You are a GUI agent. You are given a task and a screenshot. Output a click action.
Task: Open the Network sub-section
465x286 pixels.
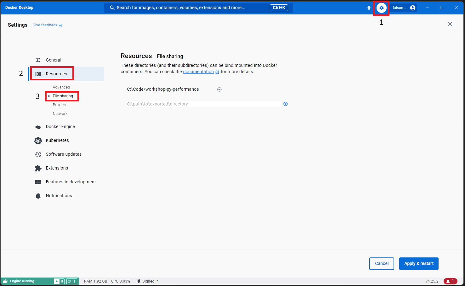tap(60, 114)
